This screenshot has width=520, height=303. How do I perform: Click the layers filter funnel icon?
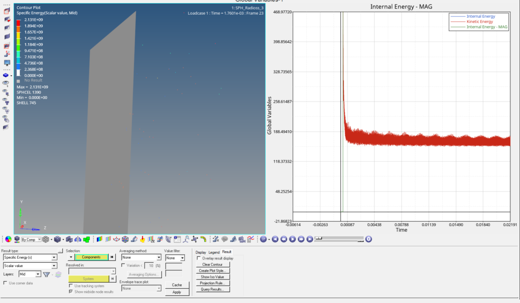46,275
